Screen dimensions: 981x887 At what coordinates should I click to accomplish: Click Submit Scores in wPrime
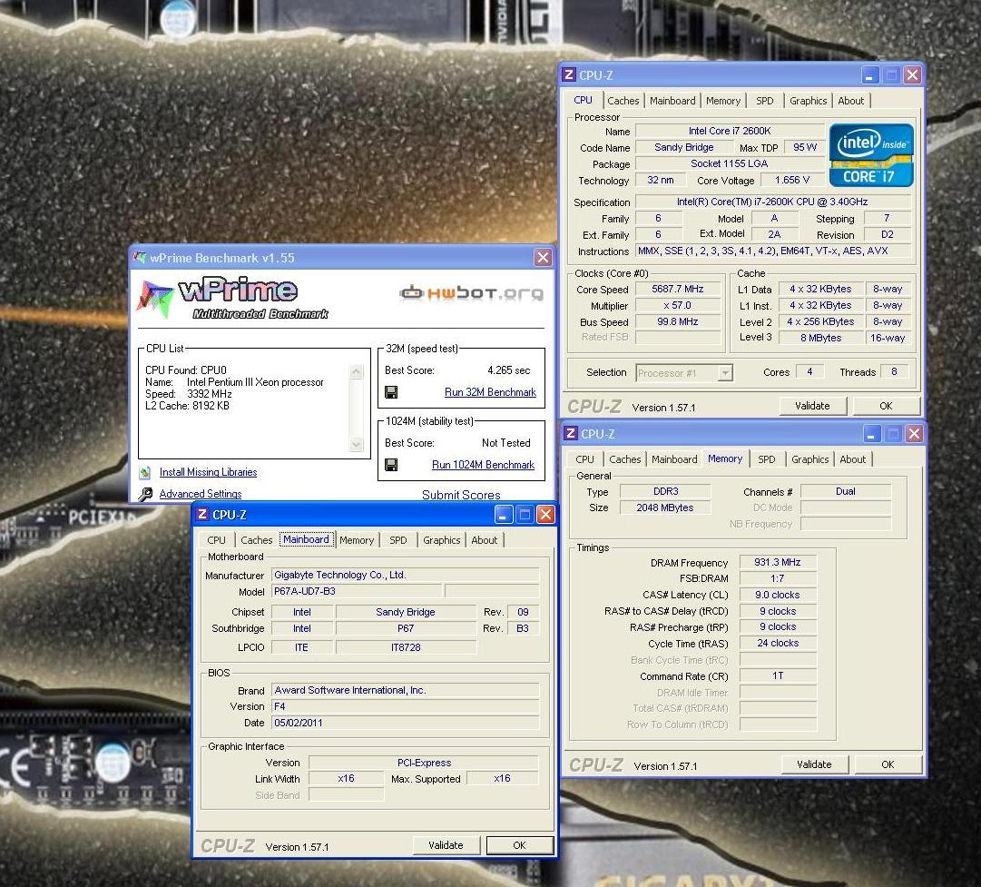[x=461, y=495]
